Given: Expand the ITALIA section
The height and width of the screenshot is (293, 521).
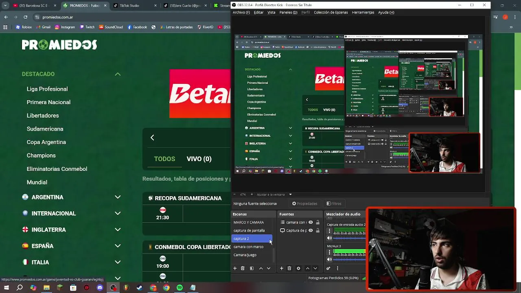Looking at the screenshot, I should click(x=118, y=262).
